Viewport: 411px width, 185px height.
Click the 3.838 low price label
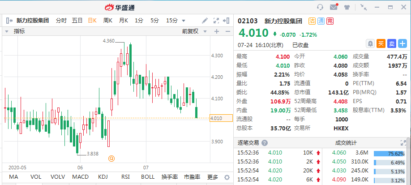tap(93, 154)
